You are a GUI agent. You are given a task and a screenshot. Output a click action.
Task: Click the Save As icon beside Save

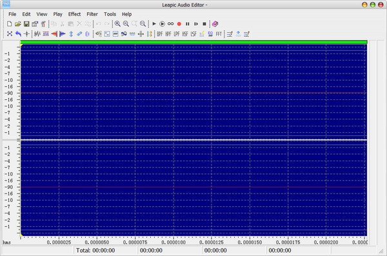coord(35,24)
